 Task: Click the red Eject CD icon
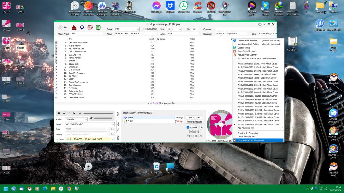click(x=74, y=27)
